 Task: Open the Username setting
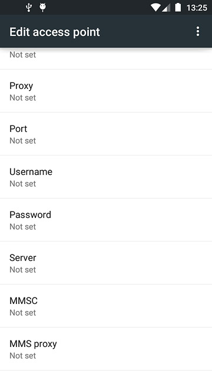coord(106,177)
